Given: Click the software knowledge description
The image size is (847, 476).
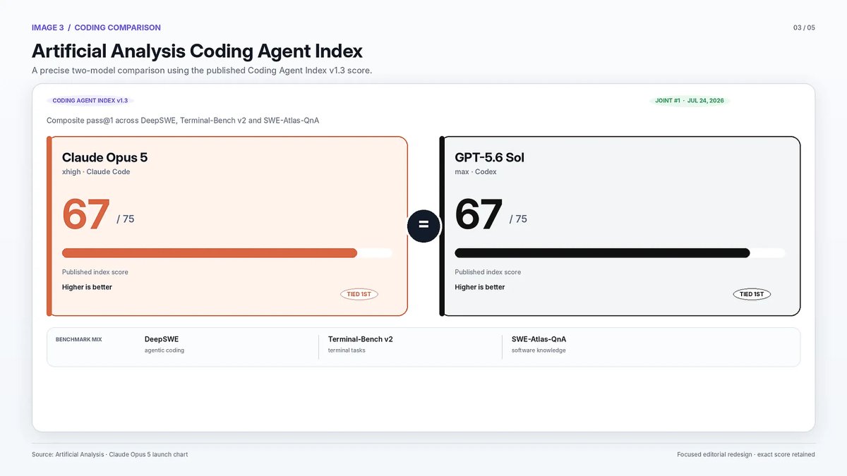Looking at the screenshot, I should pyautogui.click(x=539, y=350).
